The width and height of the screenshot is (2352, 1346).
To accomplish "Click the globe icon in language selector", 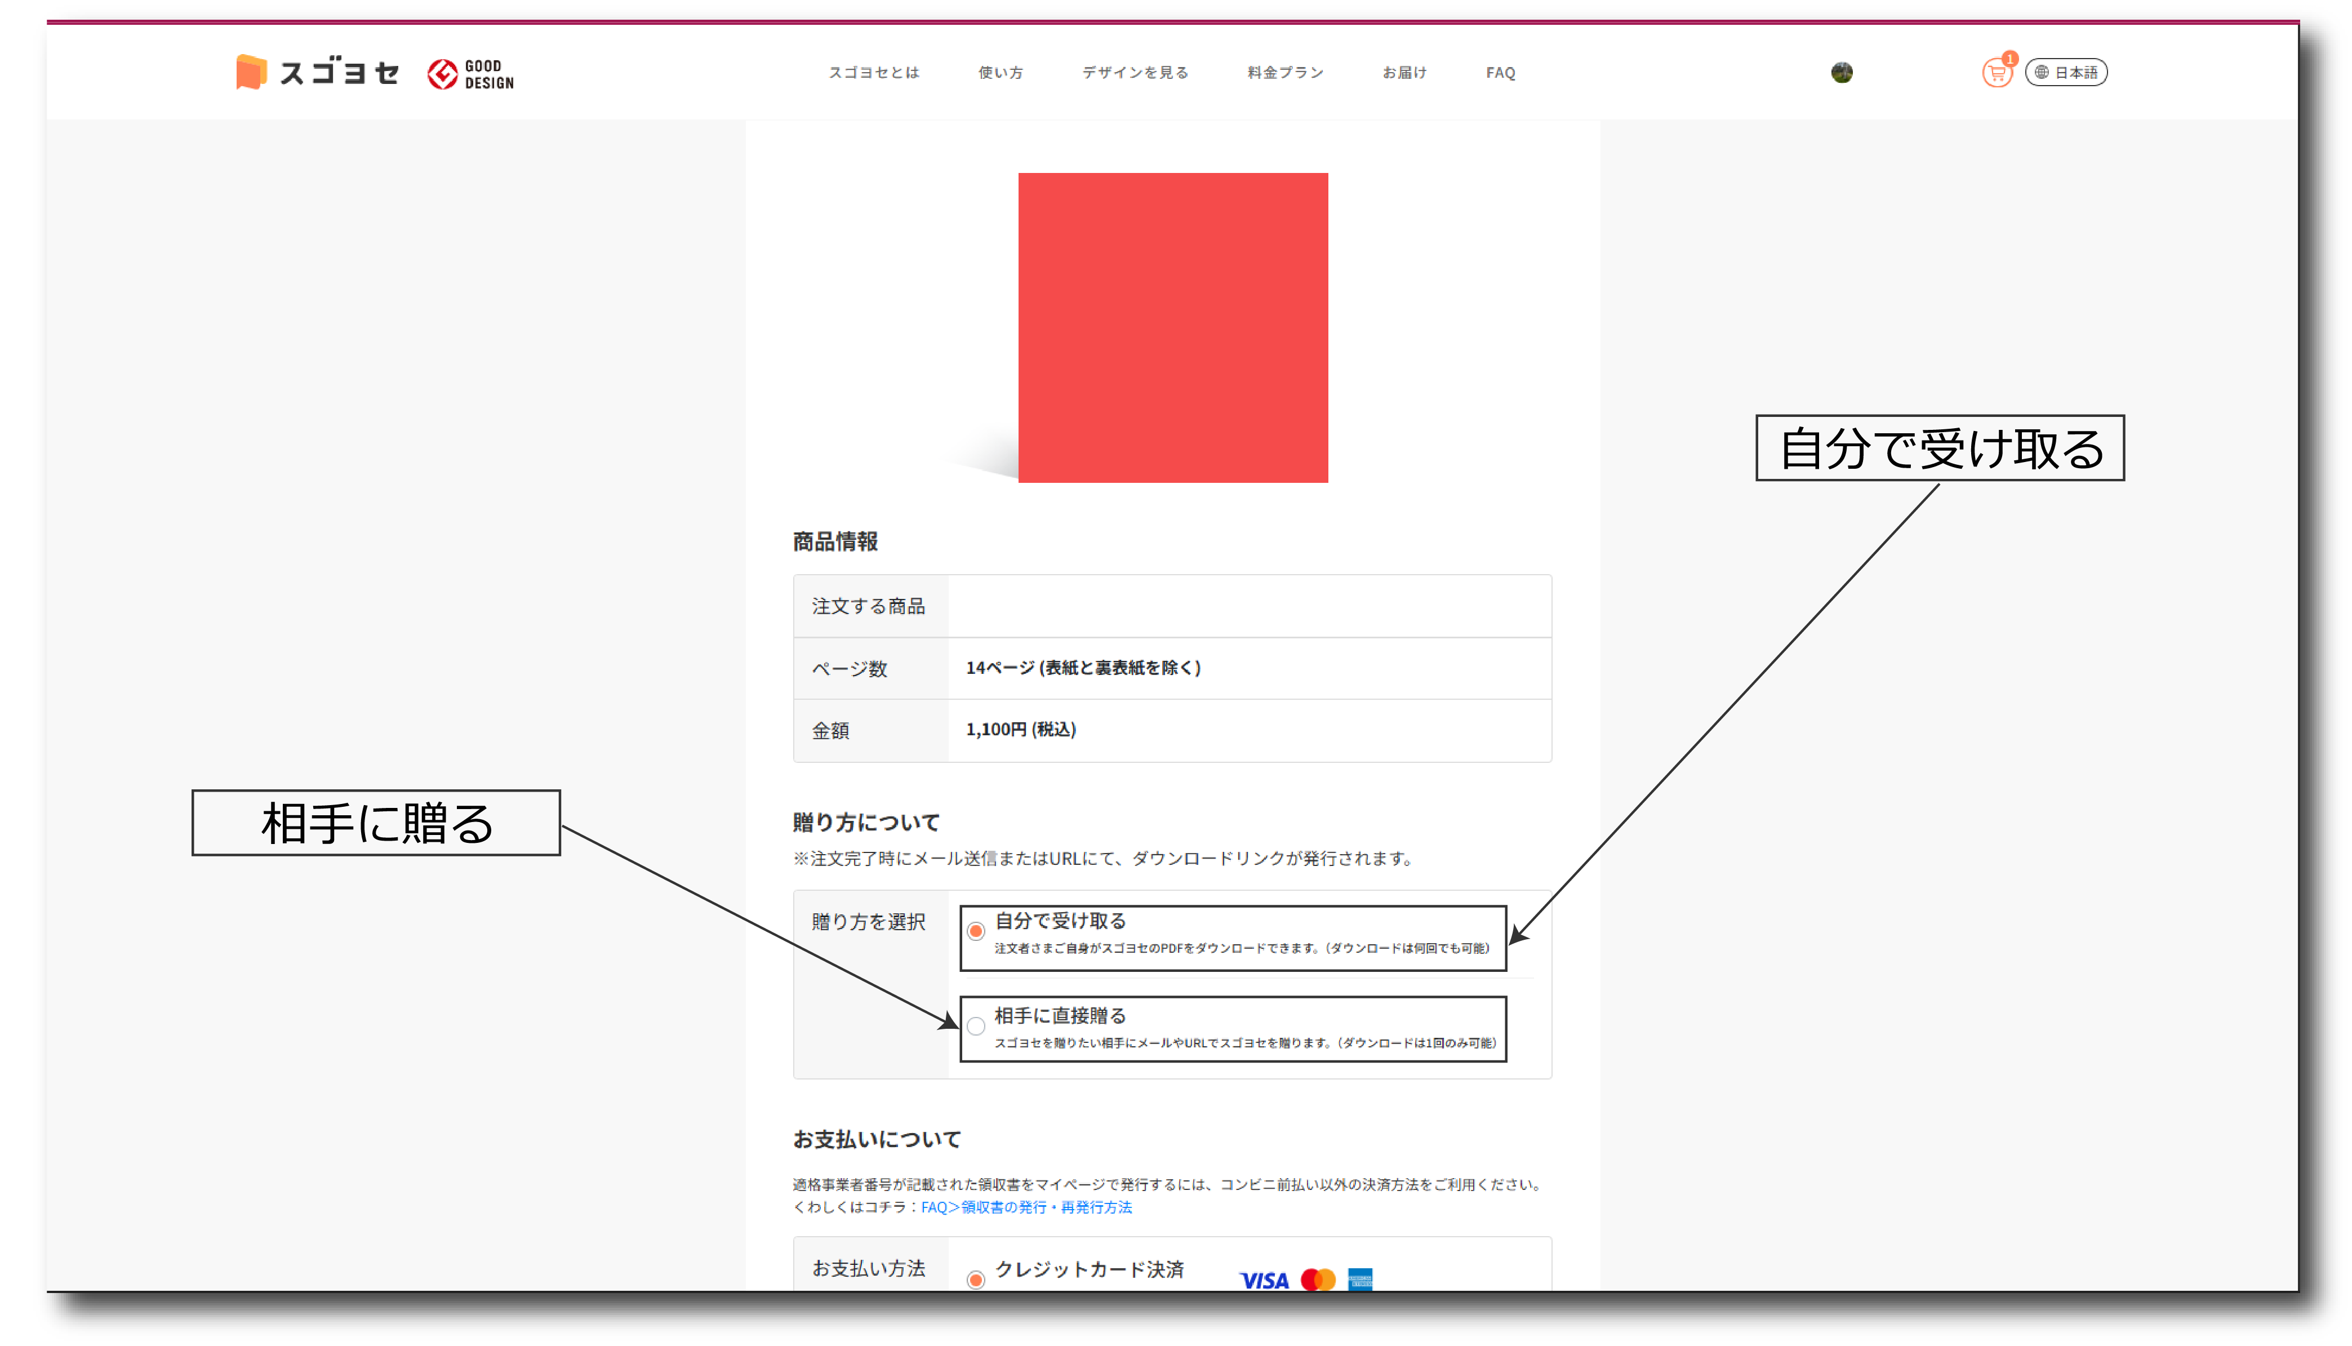I will coord(2042,72).
